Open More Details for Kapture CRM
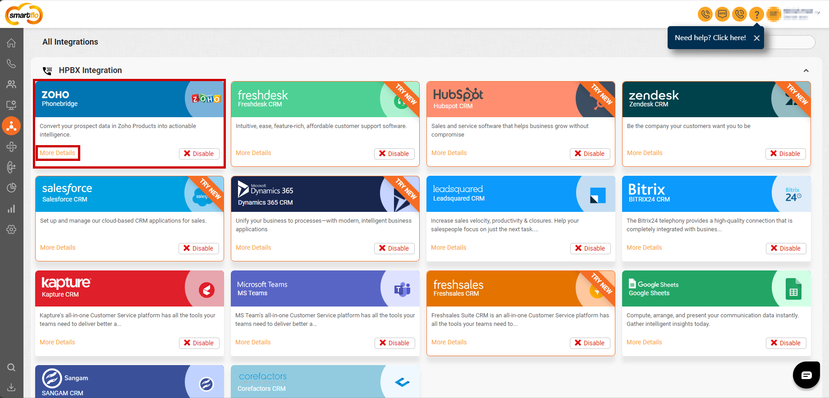Image resolution: width=829 pixels, height=398 pixels. click(x=57, y=342)
